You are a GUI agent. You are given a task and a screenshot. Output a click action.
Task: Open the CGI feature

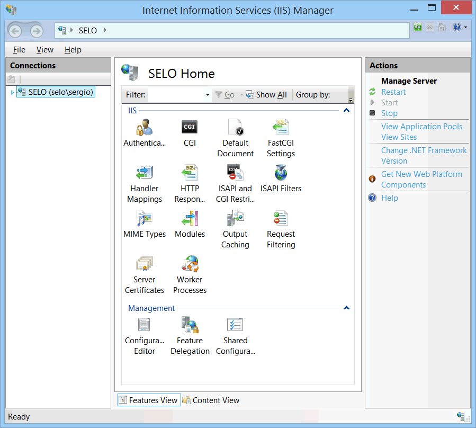pos(190,133)
